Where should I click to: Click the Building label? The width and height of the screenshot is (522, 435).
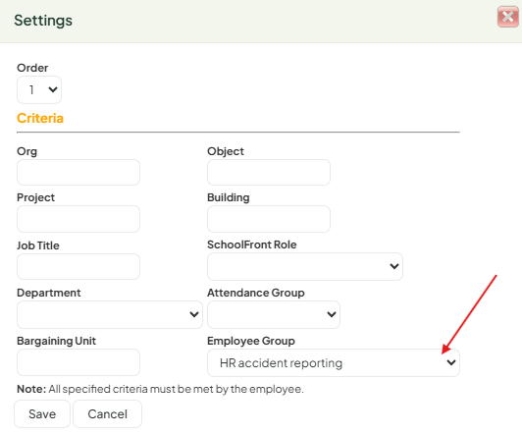pos(229,197)
